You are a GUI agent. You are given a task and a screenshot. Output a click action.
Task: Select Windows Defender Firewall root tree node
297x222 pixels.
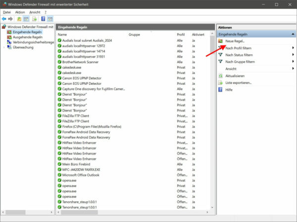30,27
